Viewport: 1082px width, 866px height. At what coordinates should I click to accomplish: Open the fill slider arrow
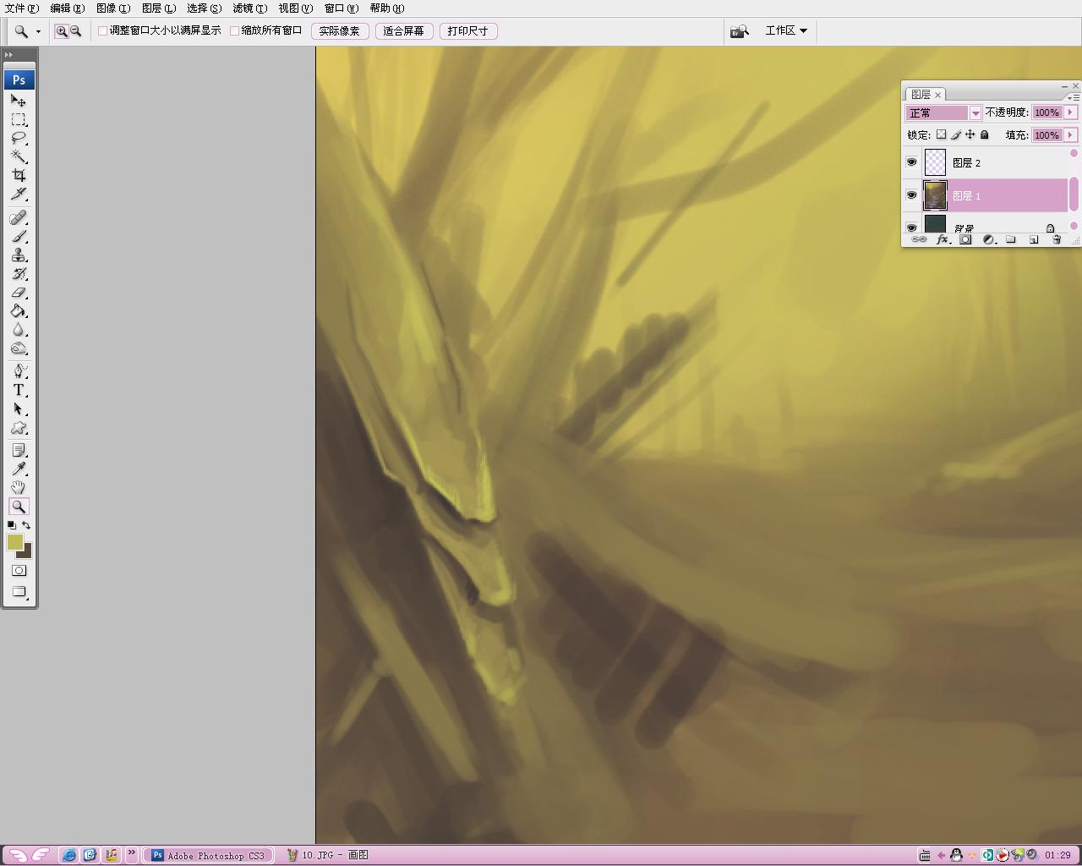point(1071,134)
